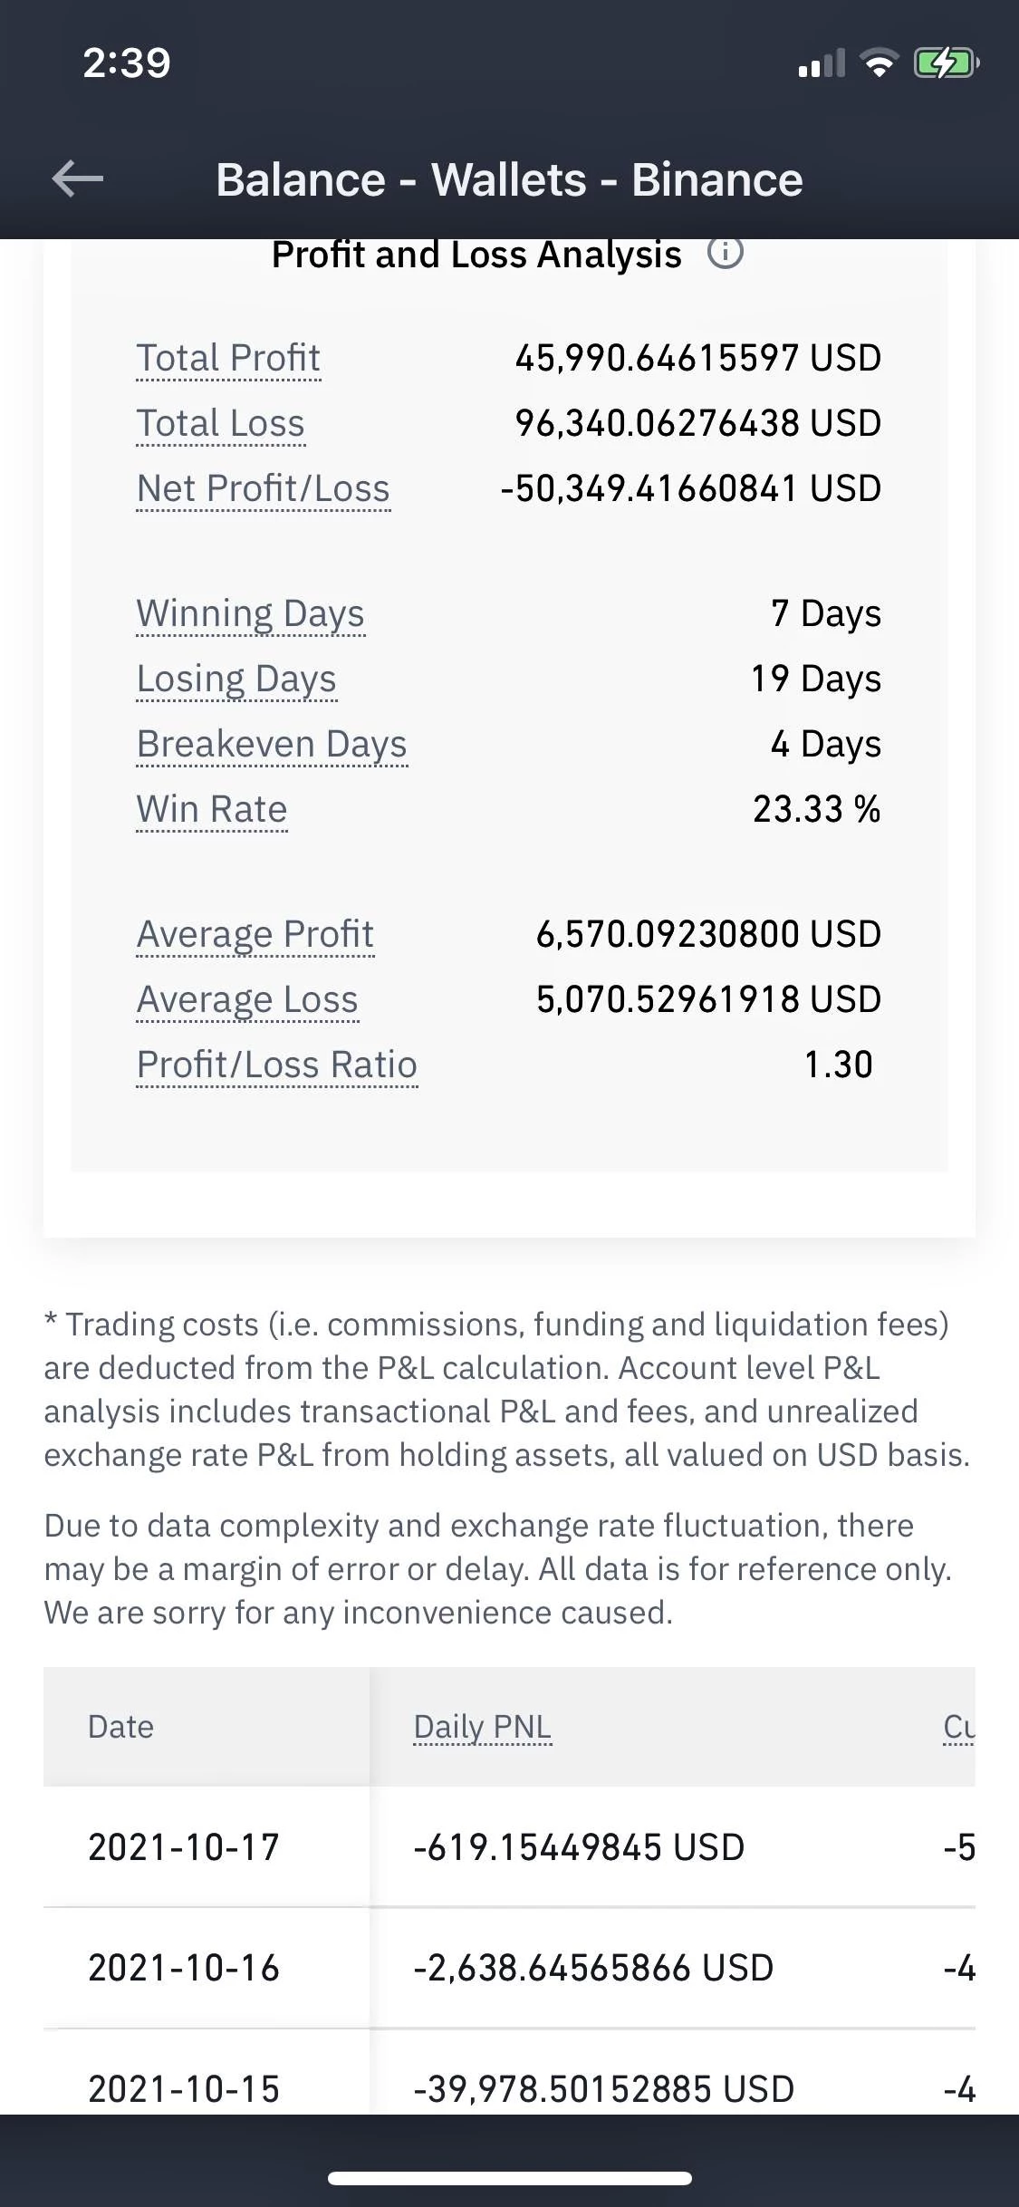Tap the Total Profit label
The width and height of the screenshot is (1019, 2207).
(228, 358)
